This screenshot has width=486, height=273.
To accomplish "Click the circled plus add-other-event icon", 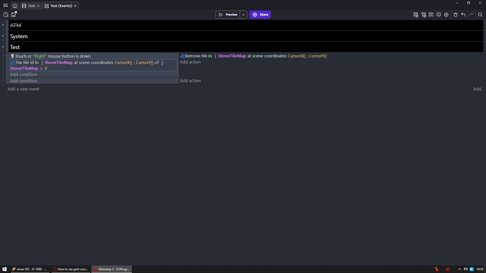I will coord(446,15).
